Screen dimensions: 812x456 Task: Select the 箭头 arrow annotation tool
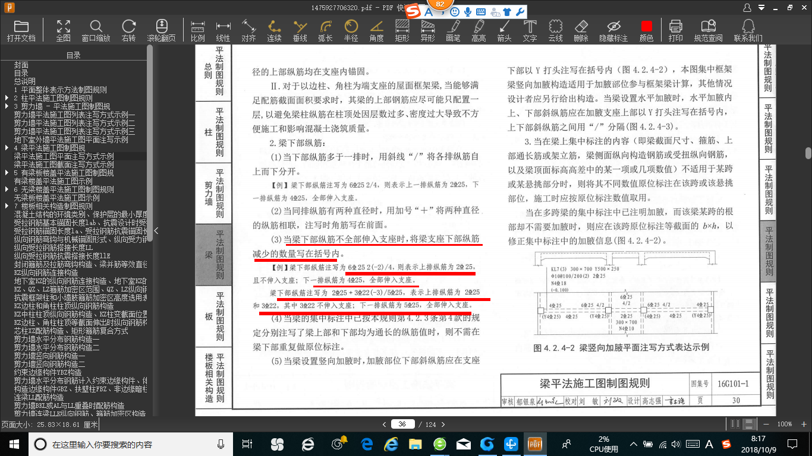click(504, 31)
